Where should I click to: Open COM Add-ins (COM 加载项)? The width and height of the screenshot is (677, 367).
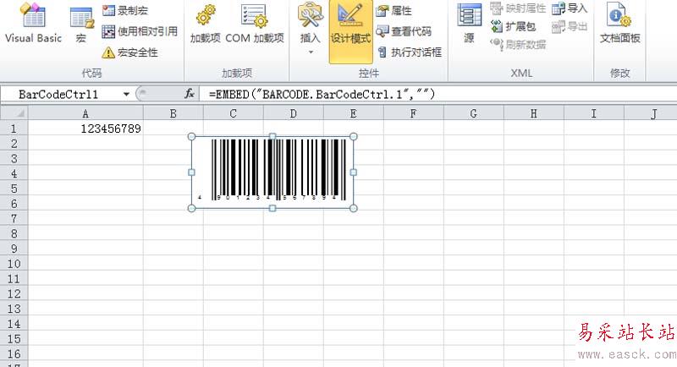[x=255, y=24]
